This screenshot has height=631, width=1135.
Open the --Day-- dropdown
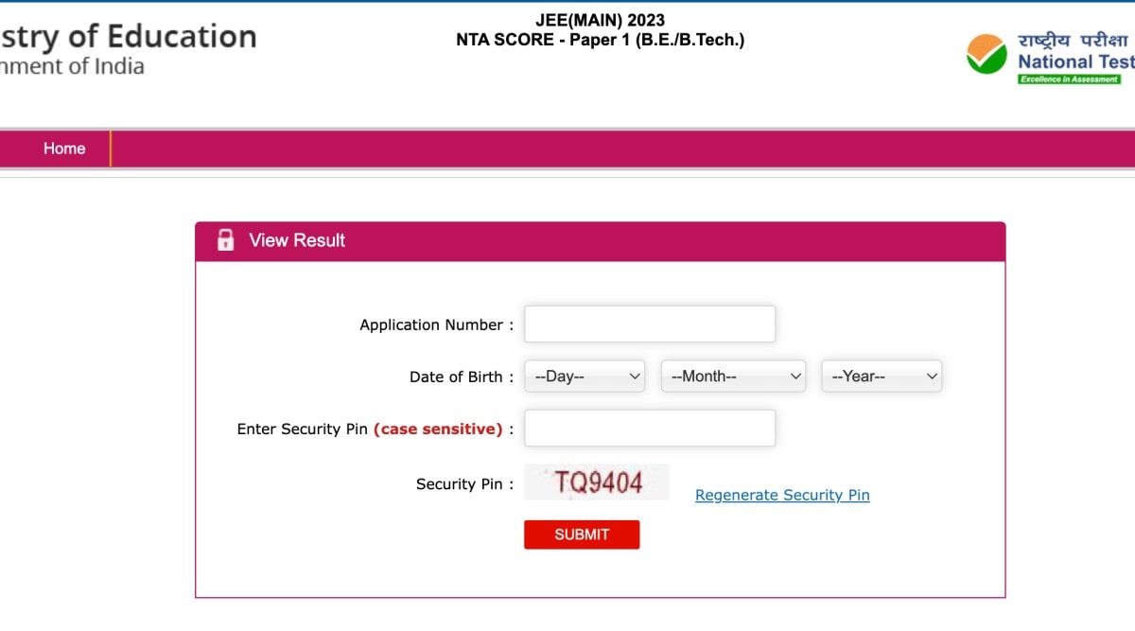coord(584,376)
